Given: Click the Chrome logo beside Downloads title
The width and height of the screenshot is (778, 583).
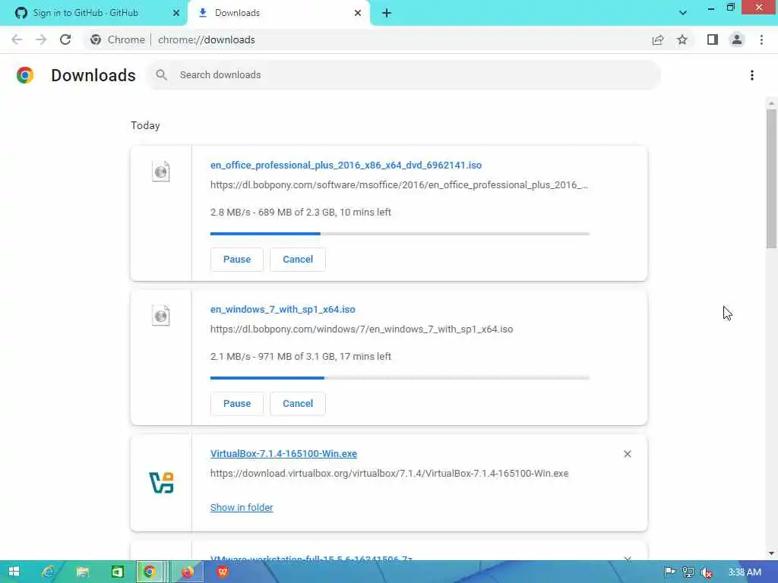Looking at the screenshot, I should click(25, 75).
